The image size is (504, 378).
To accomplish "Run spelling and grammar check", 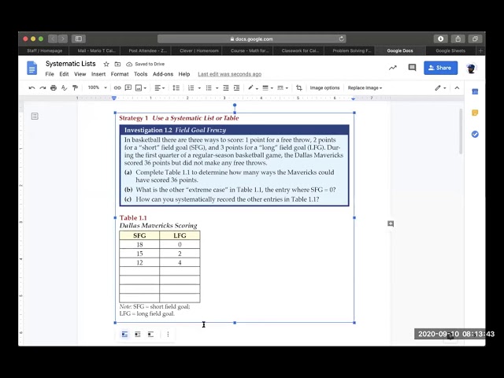I will [65, 87].
